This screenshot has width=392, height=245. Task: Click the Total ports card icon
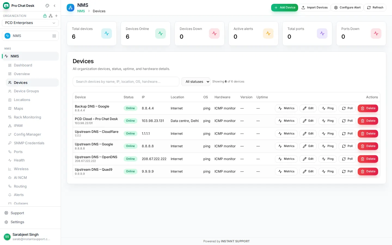[x=322, y=33]
